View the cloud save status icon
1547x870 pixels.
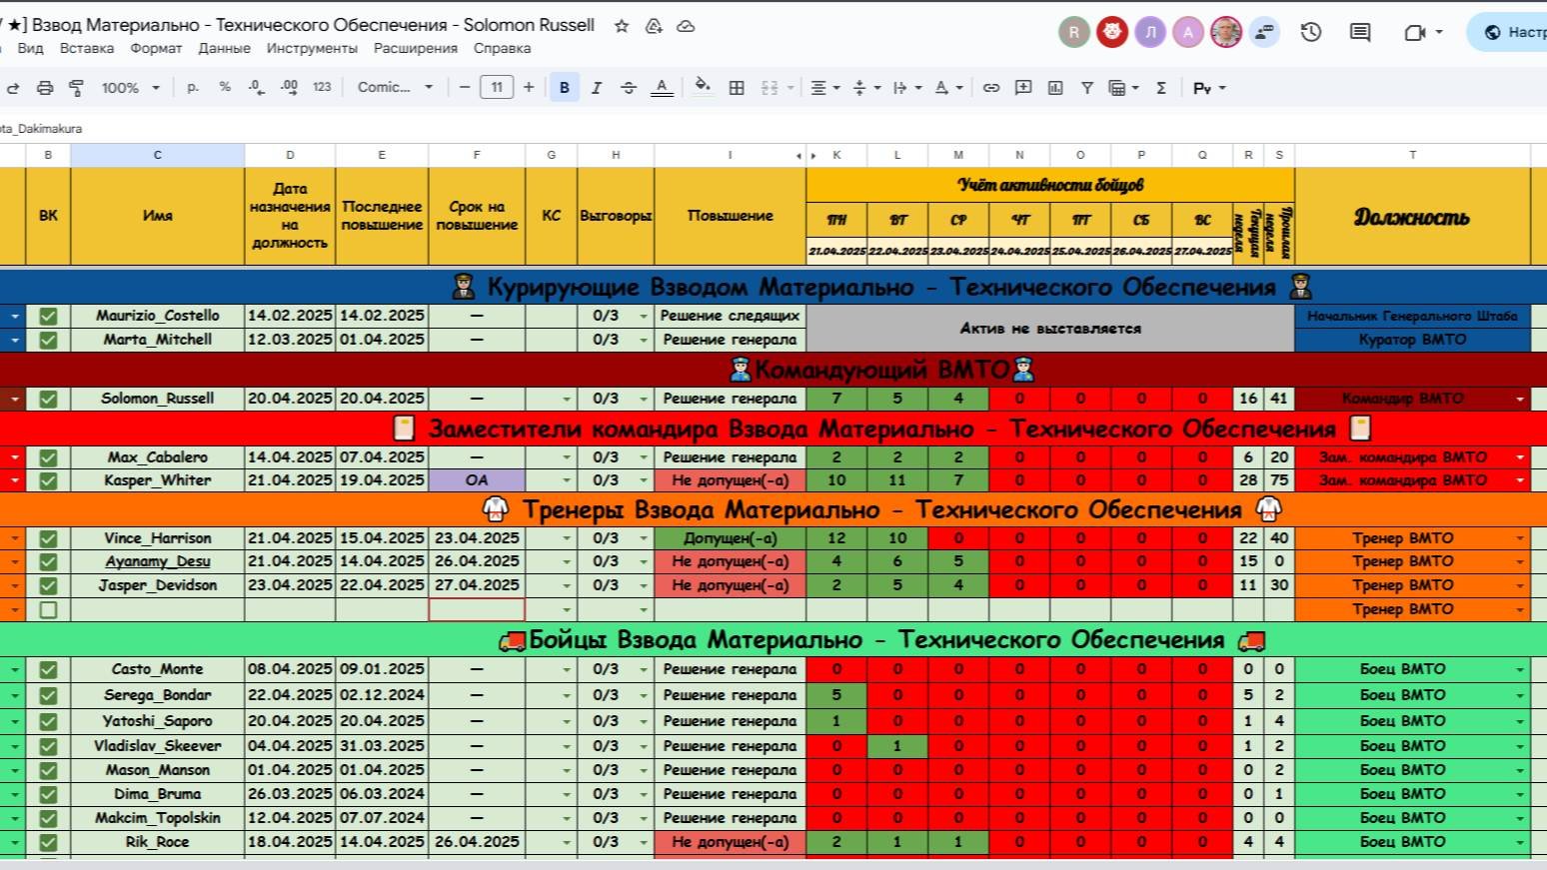686,26
